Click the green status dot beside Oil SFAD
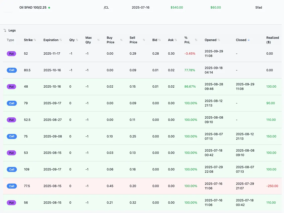The height and width of the screenshot is (213, 284). (49, 8)
